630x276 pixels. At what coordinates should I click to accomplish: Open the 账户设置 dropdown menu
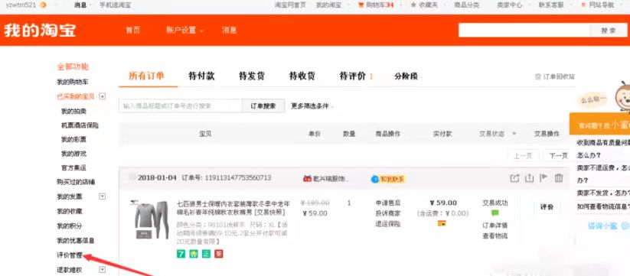(x=184, y=30)
